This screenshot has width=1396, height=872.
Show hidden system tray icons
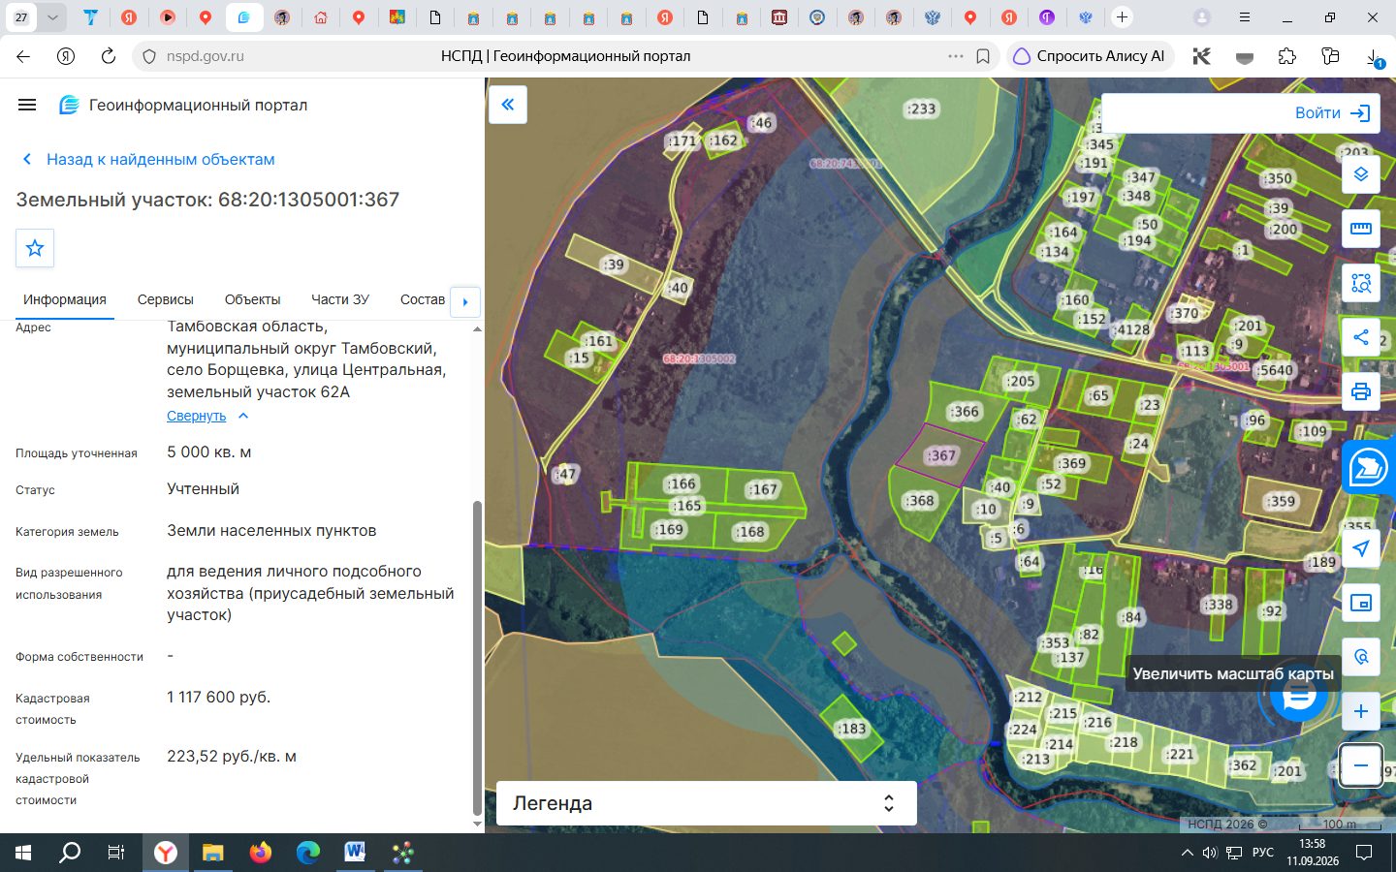point(1187,854)
